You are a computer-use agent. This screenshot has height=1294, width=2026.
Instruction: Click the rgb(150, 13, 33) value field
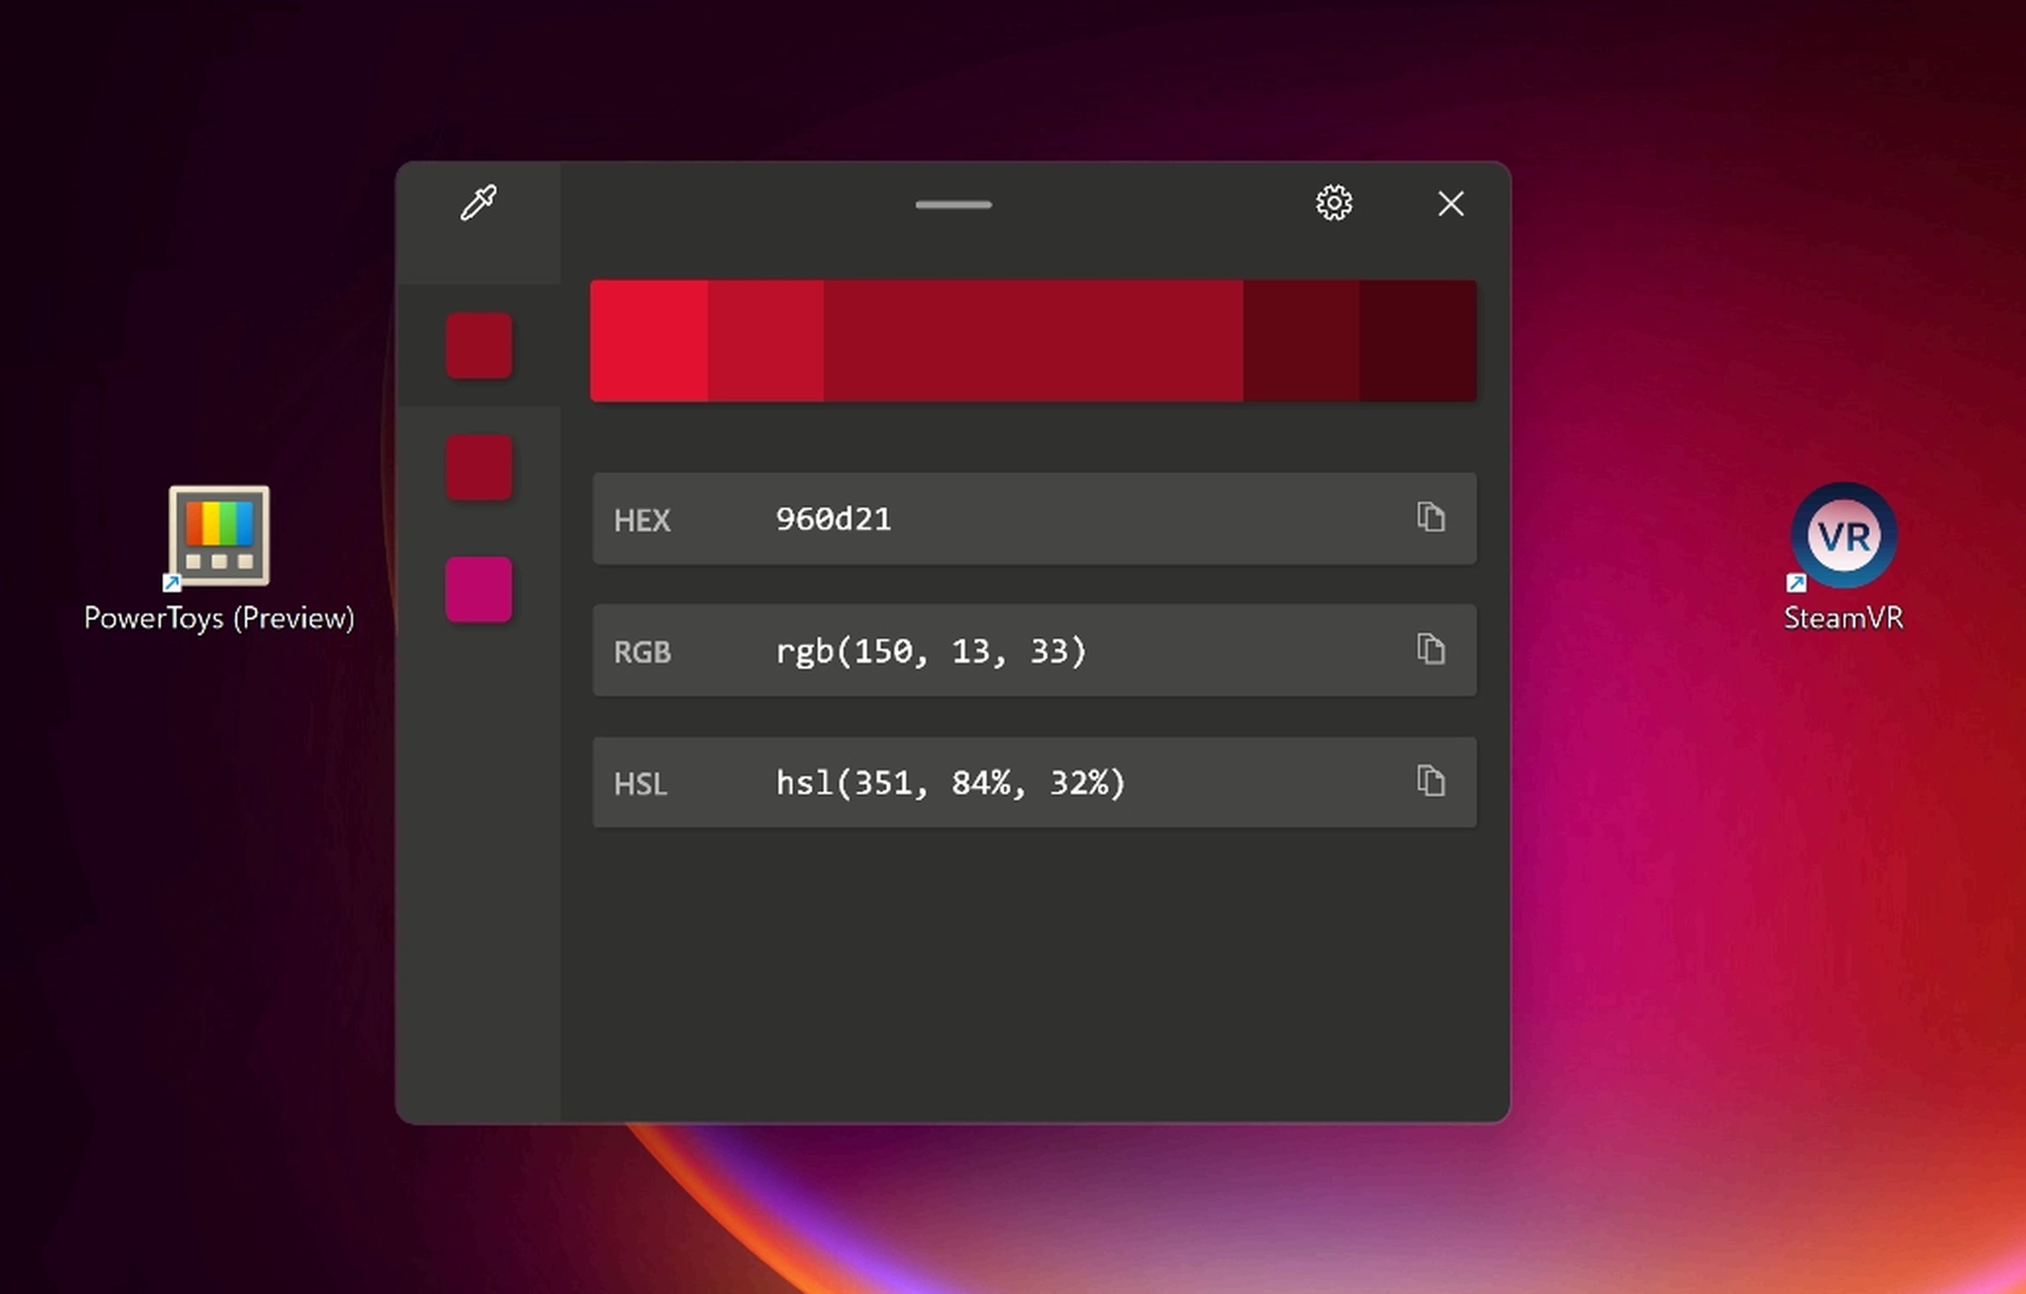click(931, 650)
